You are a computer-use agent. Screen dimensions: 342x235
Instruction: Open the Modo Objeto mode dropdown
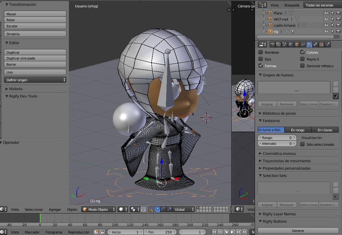(99, 209)
